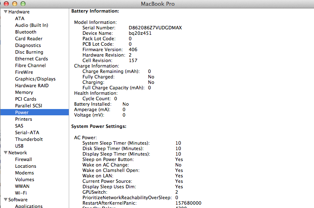Click the Wake on LAN label
This screenshot has height=208, width=314.
(98, 176)
